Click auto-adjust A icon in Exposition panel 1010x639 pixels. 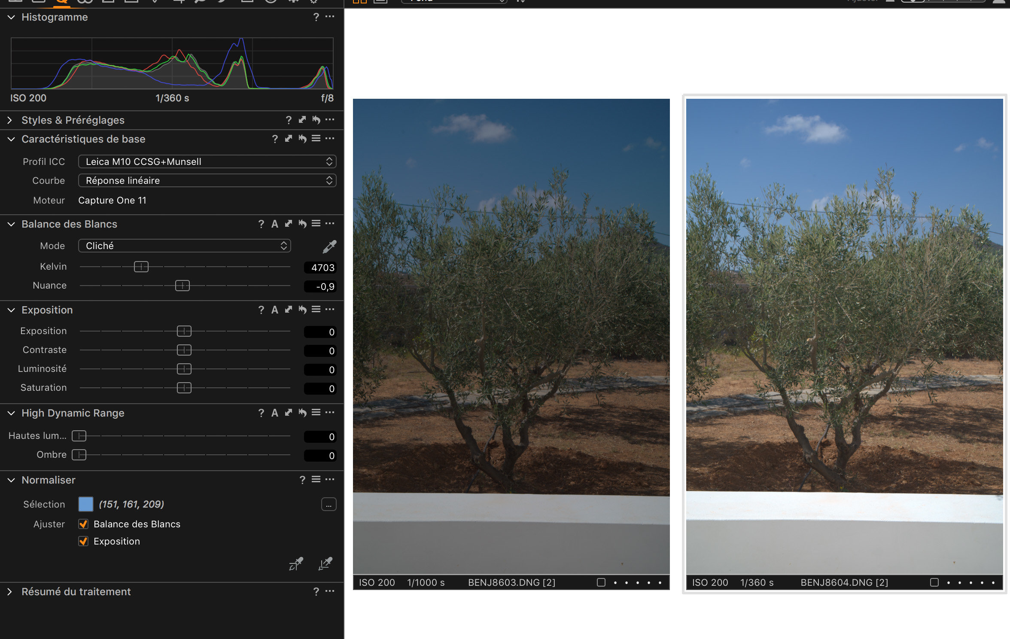[x=275, y=310]
